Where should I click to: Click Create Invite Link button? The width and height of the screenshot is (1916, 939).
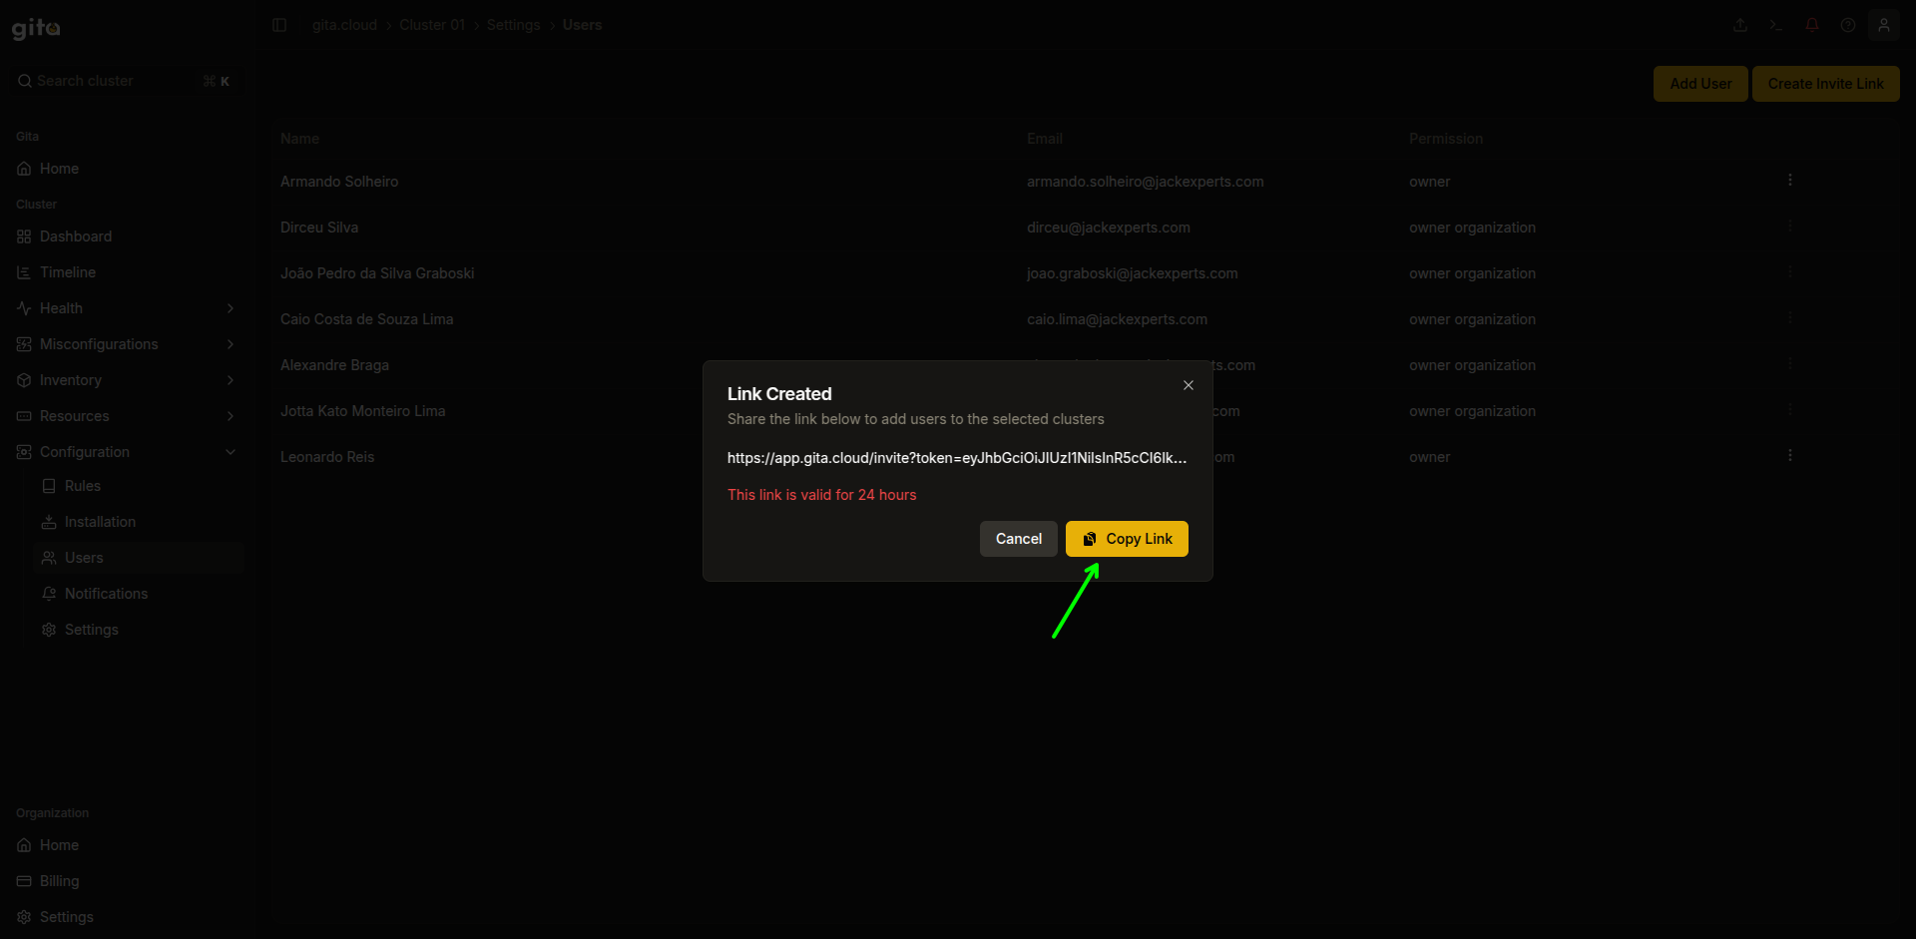[1825, 84]
